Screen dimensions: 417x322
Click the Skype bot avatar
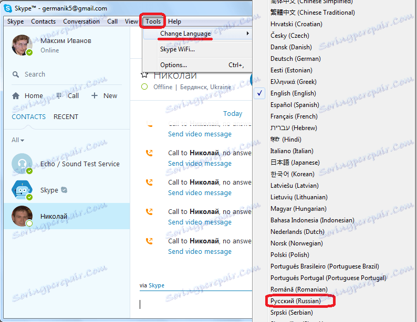click(22, 190)
